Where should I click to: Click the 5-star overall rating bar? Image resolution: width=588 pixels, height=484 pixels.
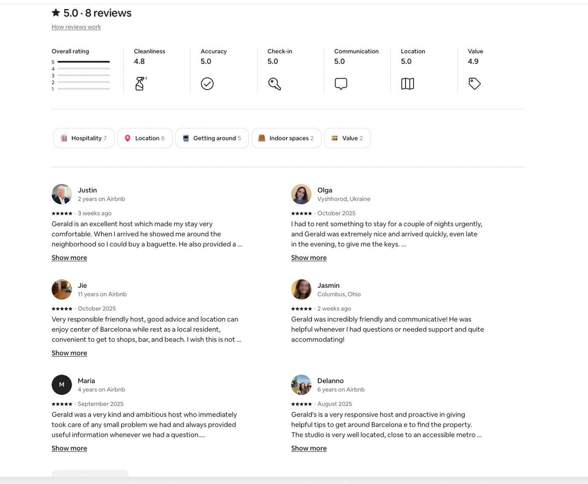point(83,62)
